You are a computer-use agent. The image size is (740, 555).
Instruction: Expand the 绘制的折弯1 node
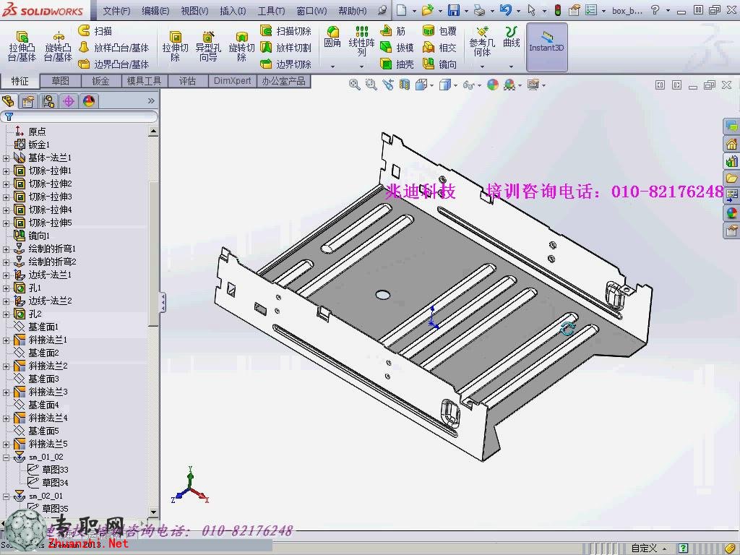(x=6, y=249)
